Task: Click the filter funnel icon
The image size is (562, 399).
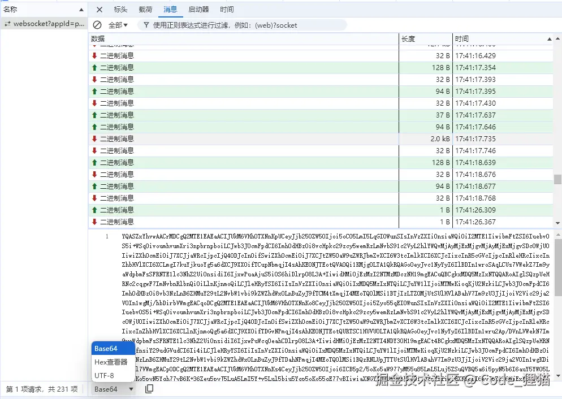Action: [x=146, y=25]
